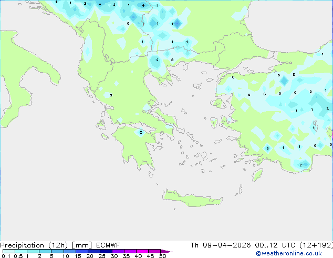Click the "(12+192)" forecast step text
Viewport: 333px width, 258px height.
pyautogui.click(x=316, y=245)
